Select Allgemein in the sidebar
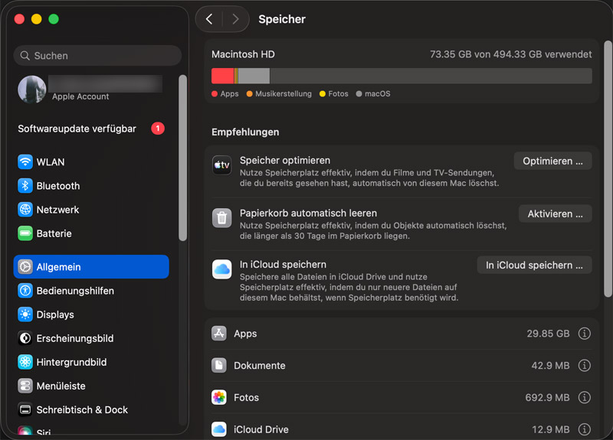Screen dimensions: 613x440 (x=91, y=266)
